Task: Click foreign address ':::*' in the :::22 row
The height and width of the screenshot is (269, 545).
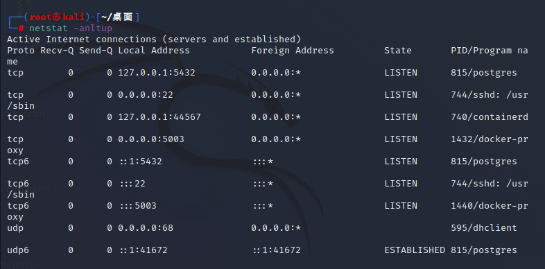Action: tap(263, 184)
